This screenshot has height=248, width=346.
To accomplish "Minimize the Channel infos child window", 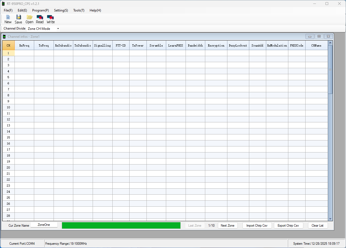I will (x=310, y=36).
